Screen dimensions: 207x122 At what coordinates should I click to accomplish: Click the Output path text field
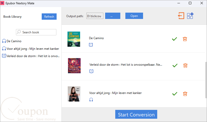[95, 16]
